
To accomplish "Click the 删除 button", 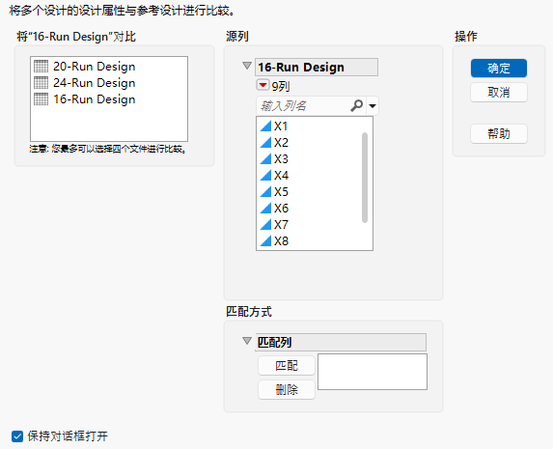I will [x=287, y=390].
